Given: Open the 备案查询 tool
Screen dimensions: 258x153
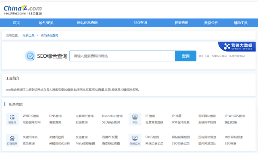Looking at the screenshot, I should (55, 122).
